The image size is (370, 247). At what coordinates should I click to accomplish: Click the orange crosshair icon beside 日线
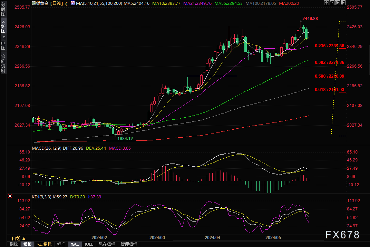67,3
